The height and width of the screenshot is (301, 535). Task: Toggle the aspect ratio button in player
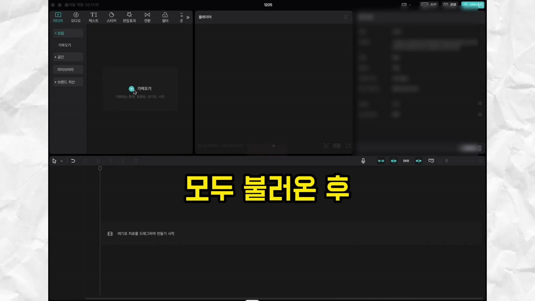click(337, 146)
